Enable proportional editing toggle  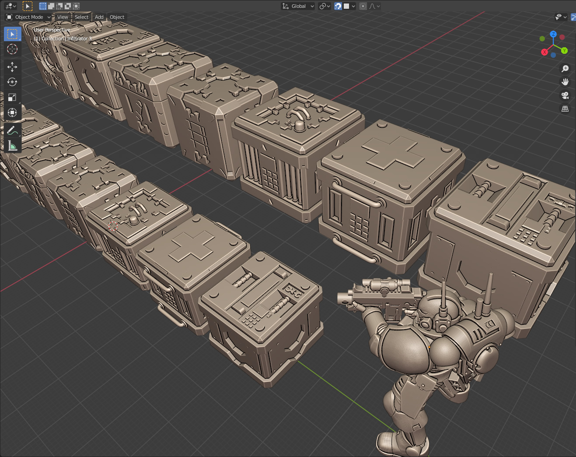[x=363, y=6]
